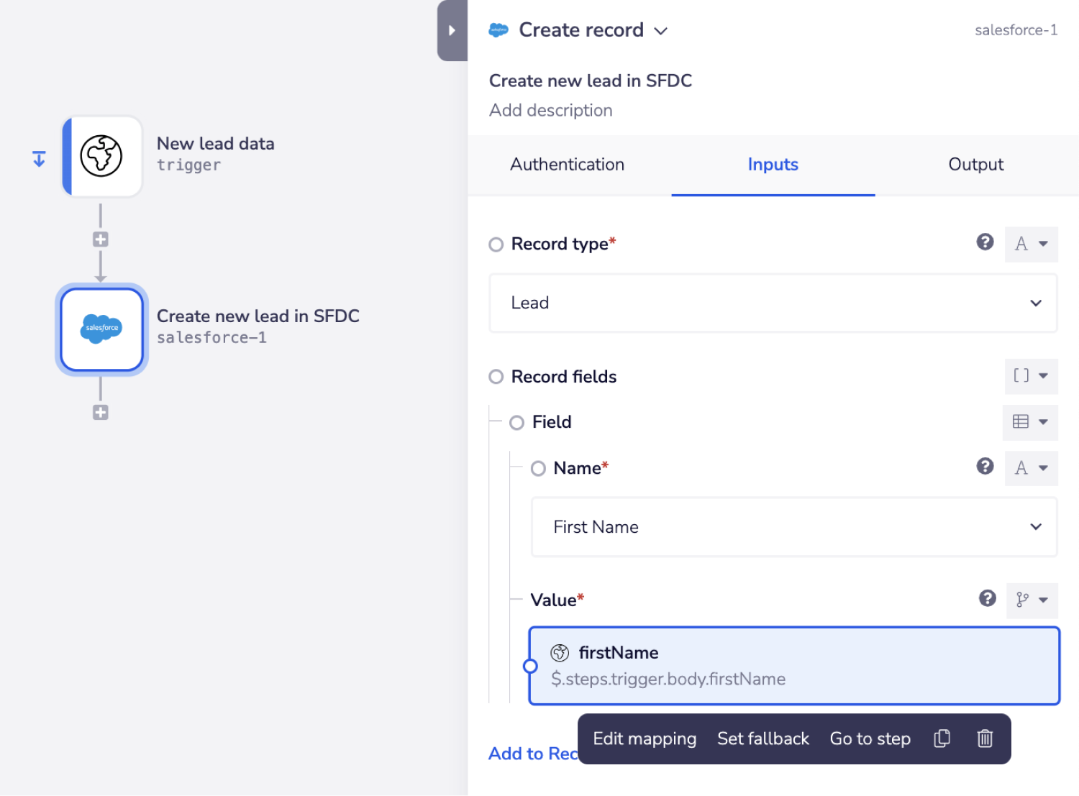Toggle the Record type connector circle

pos(496,244)
